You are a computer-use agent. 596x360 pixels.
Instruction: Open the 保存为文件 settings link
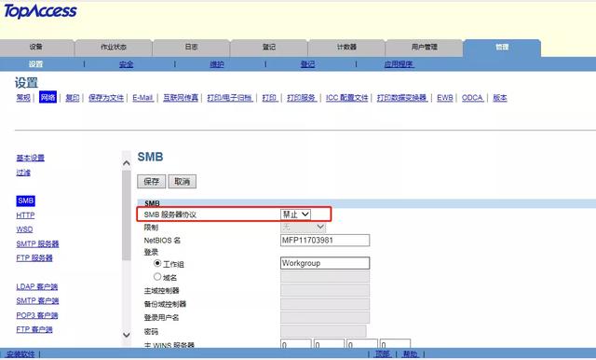pyautogui.click(x=106, y=98)
